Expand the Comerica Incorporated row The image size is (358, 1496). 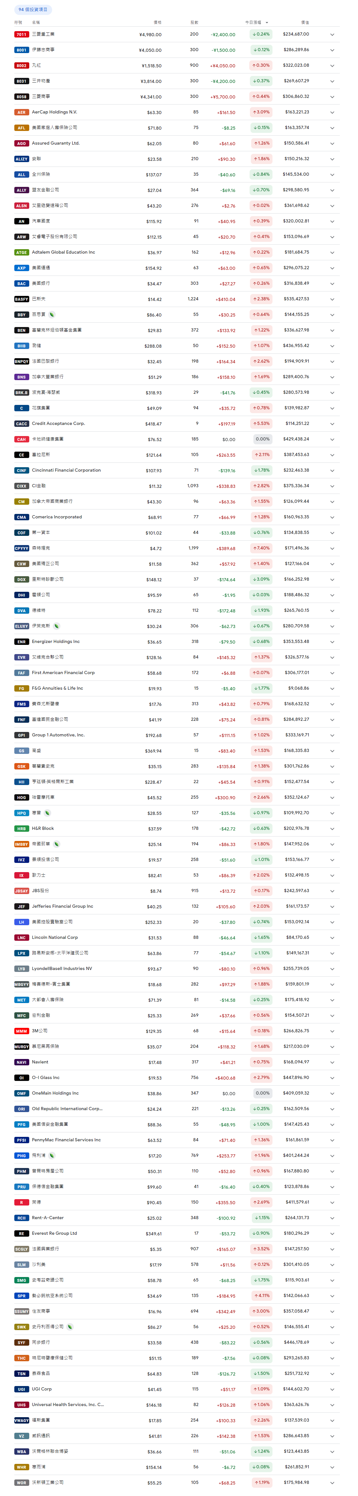pos(333,517)
